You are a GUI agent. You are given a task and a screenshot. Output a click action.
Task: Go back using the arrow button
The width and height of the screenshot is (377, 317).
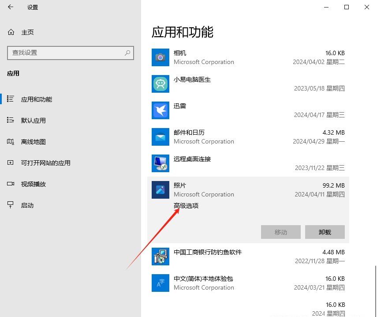click(x=10, y=7)
